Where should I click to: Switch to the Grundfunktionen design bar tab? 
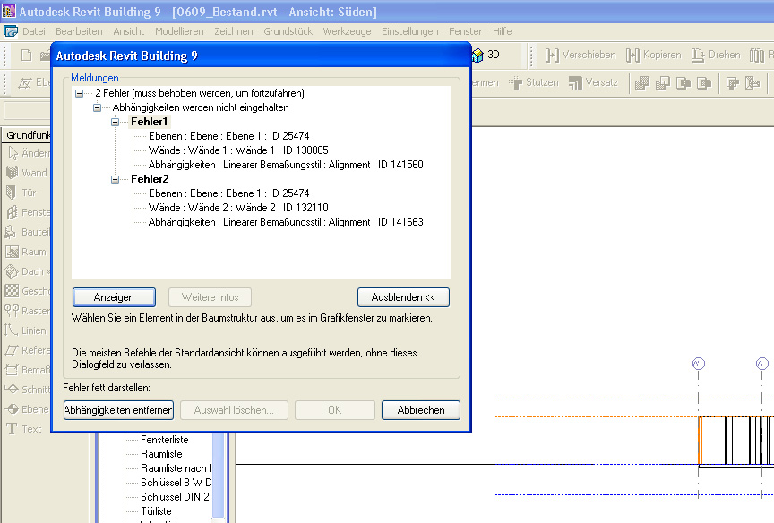[x=28, y=135]
